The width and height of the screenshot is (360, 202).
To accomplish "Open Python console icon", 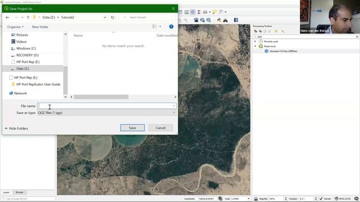I will coord(219,20).
